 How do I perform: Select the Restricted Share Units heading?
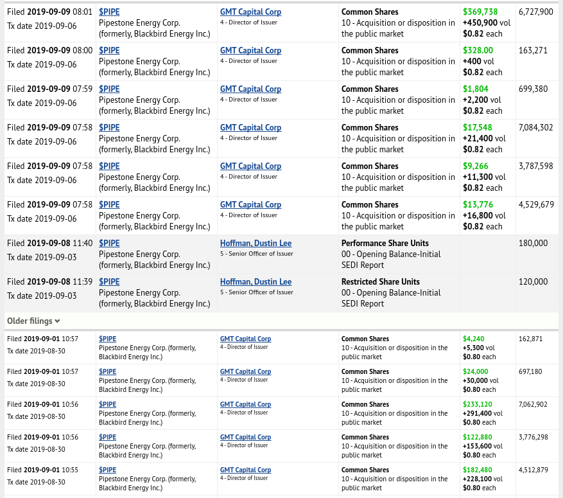coord(381,281)
